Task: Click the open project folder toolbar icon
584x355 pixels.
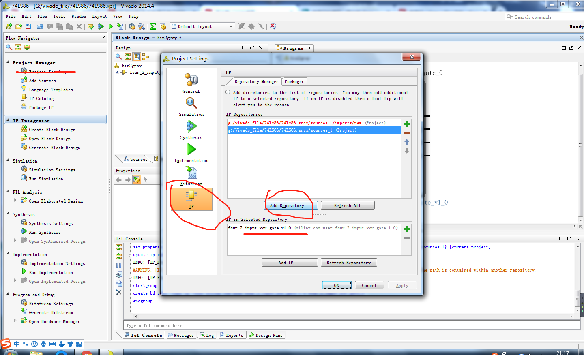Action: click(19, 26)
